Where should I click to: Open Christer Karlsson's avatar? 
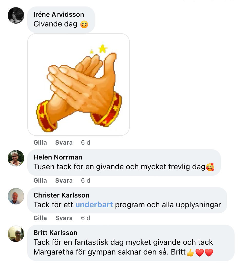pos(16,196)
